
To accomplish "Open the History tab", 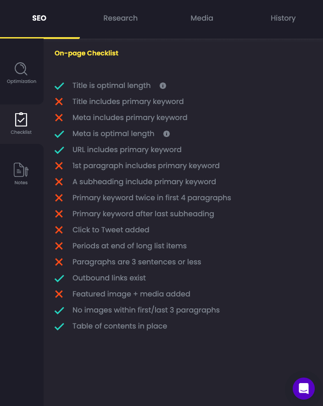I will coord(283,18).
